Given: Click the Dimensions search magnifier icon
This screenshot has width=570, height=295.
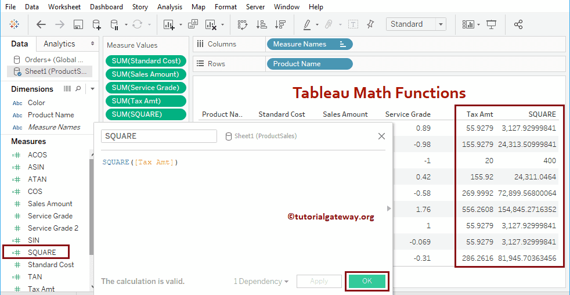Looking at the screenshot, I should (x=78, y=89).
